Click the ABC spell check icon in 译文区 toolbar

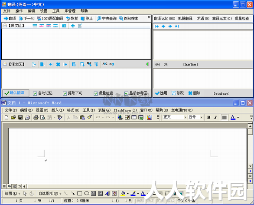pos(105,64)
